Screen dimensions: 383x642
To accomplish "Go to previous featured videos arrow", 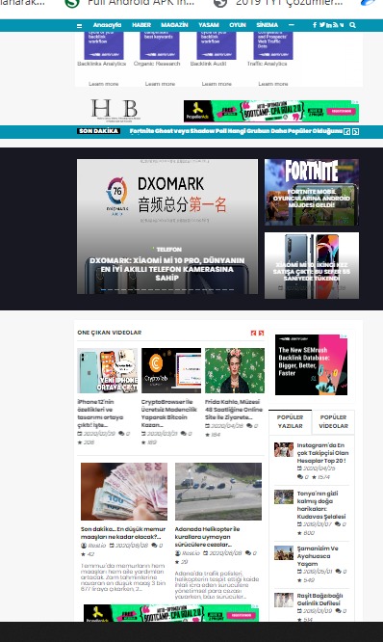I will [x=253, y=333].
